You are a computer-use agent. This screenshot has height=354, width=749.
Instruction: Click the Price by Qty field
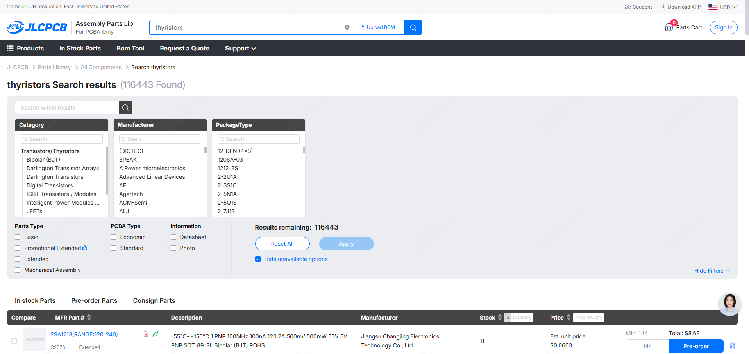click(589, 317)
